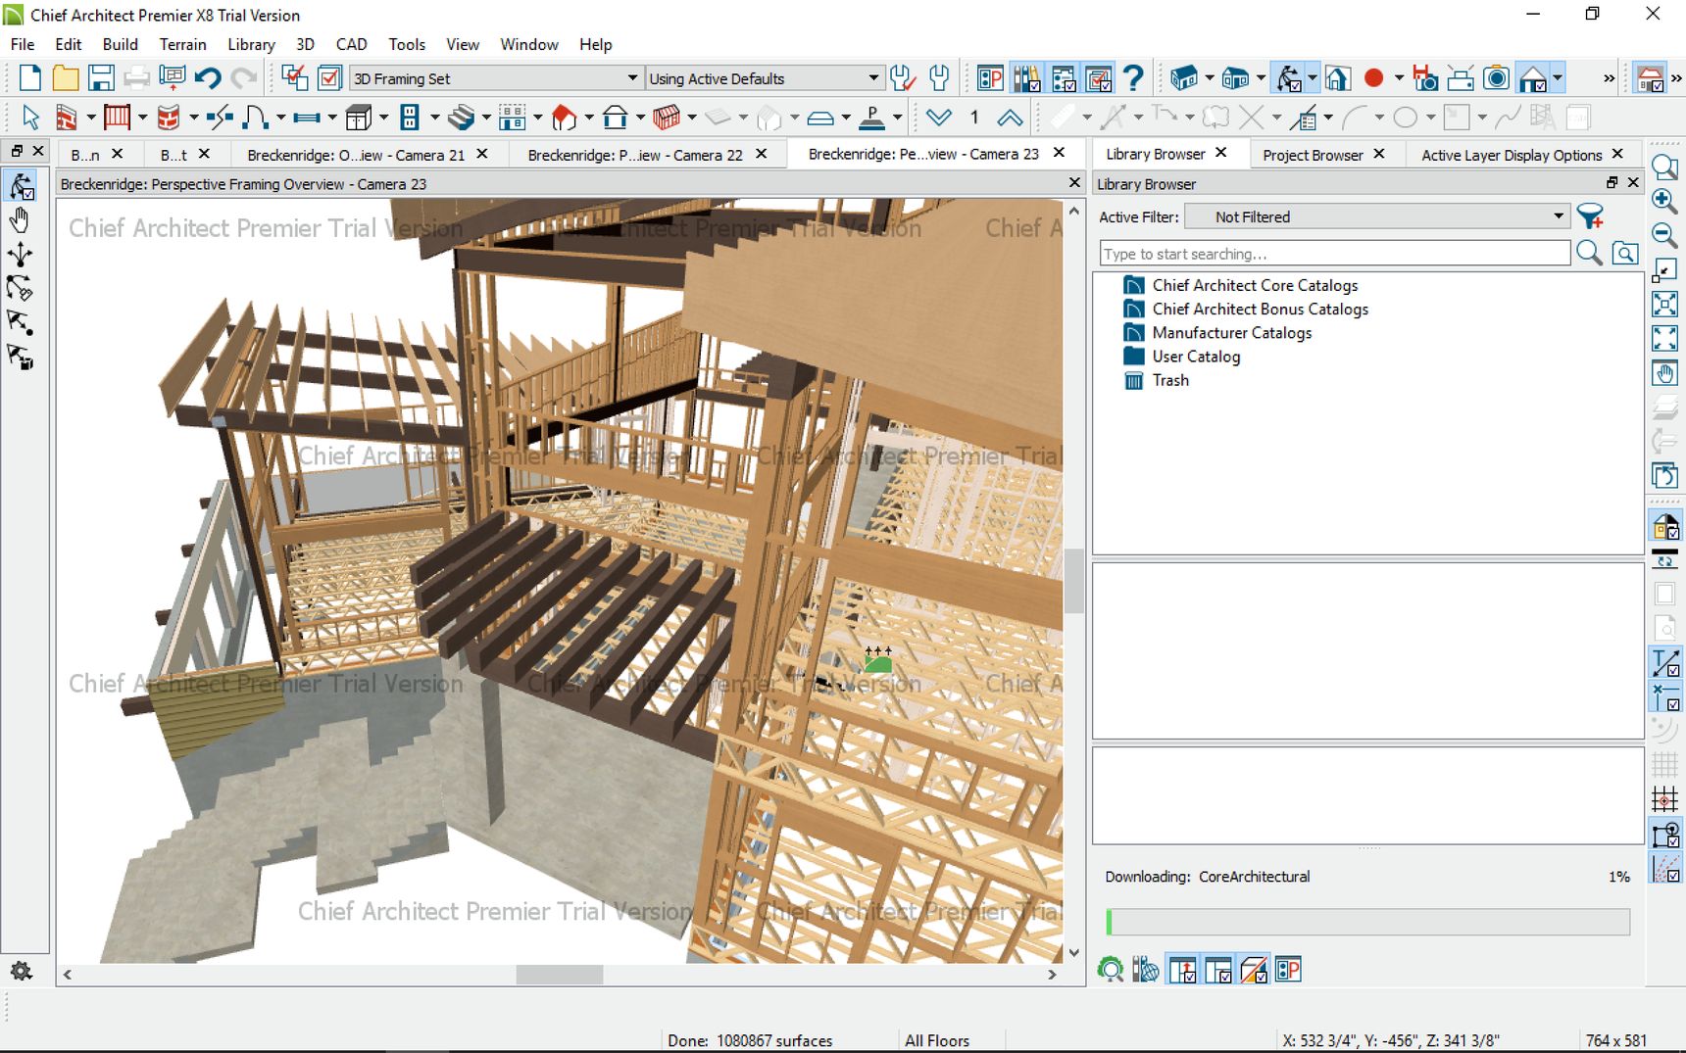Open the Build menu
This screenshot has width=1686, height=1053.
121,44
